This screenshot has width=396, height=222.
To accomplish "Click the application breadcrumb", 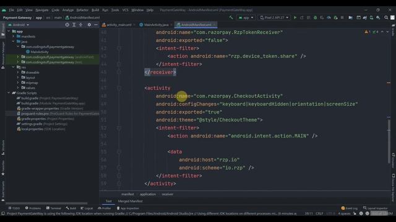I will tap(148, 194).
